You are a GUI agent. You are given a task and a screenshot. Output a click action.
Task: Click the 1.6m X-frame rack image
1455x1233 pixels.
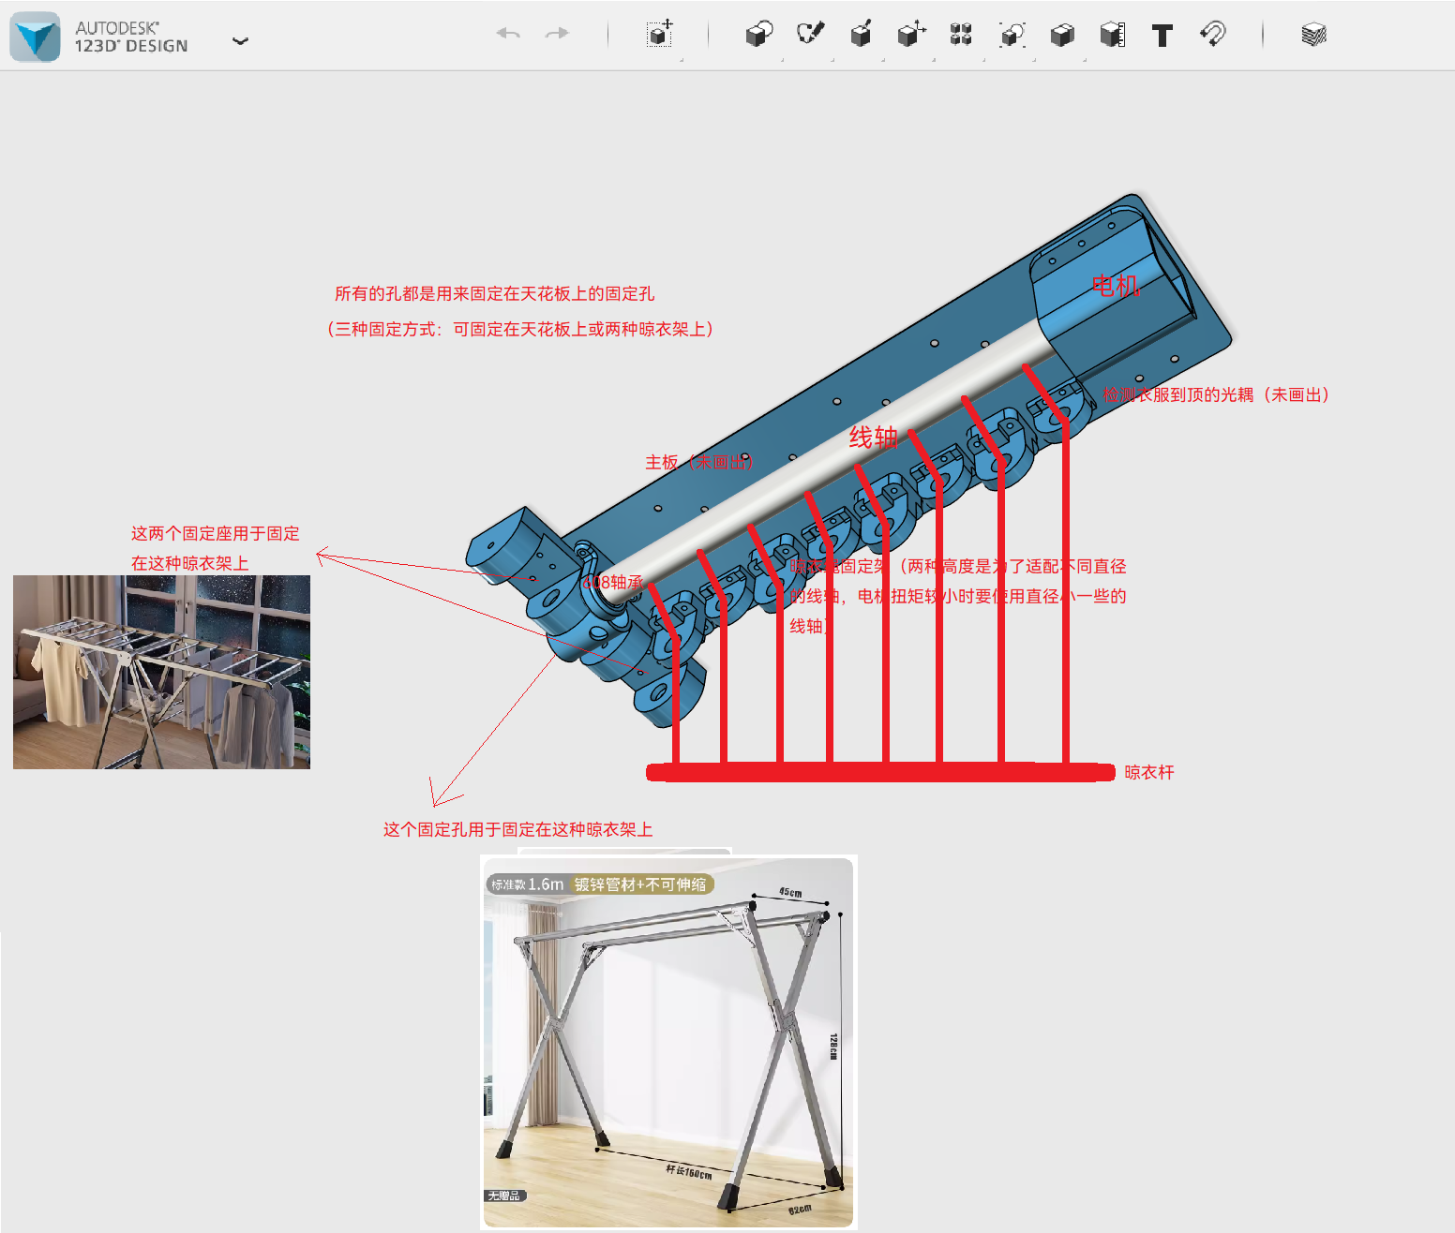[x=668, y=1042]
